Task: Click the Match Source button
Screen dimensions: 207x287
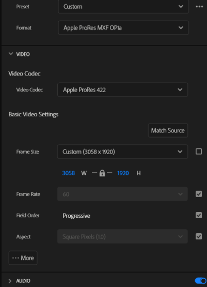Action: coord(168,130)
